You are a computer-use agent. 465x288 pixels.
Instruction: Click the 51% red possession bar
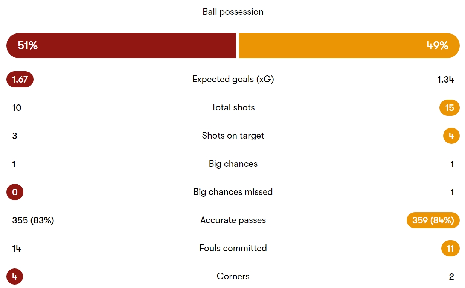(x=121, y=45)
